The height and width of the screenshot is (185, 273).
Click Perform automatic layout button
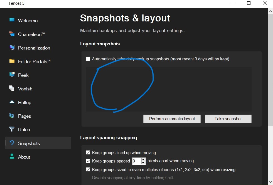(172, 119)
